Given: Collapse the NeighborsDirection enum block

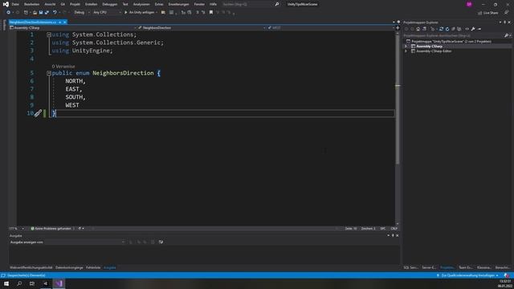Looking at the screenshot, I should click(x=49, y=73).
